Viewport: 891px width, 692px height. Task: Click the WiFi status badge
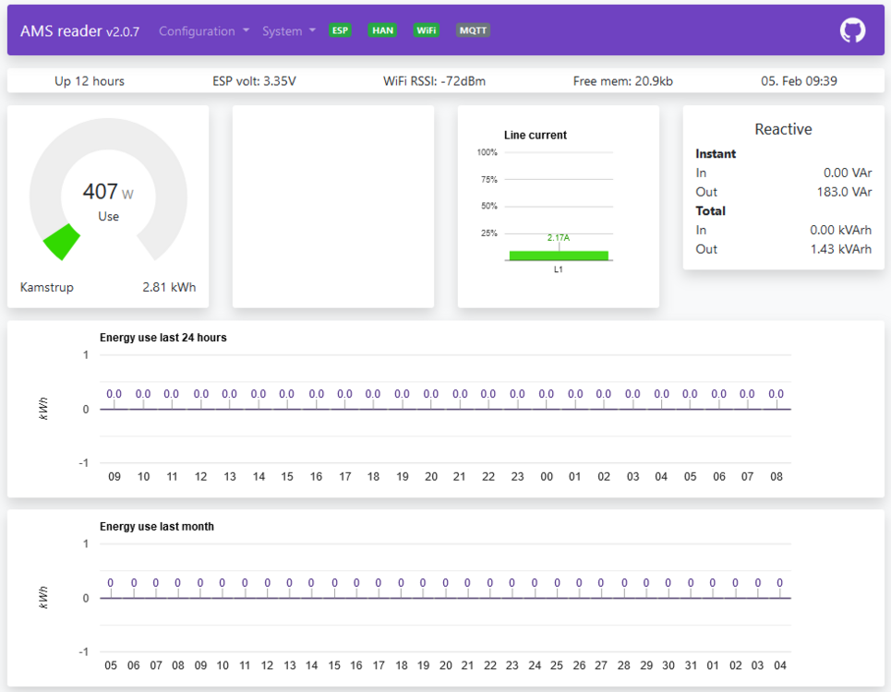pyautogui.click(x=426, y=30)
